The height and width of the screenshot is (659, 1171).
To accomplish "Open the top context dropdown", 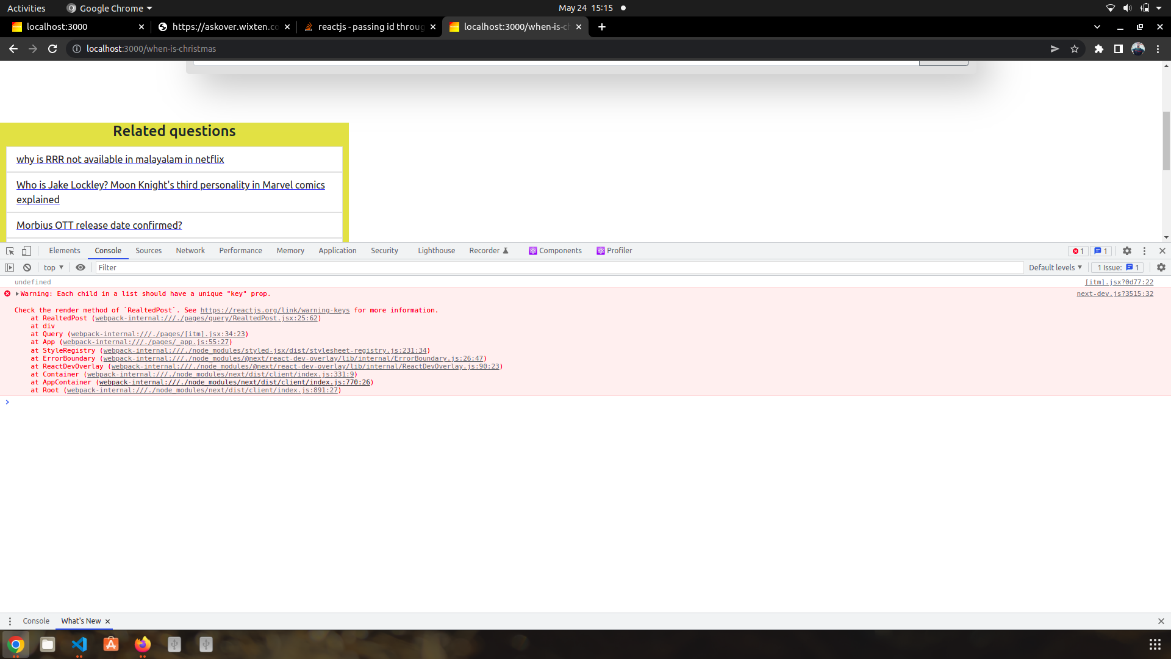I will click(54, 267).
